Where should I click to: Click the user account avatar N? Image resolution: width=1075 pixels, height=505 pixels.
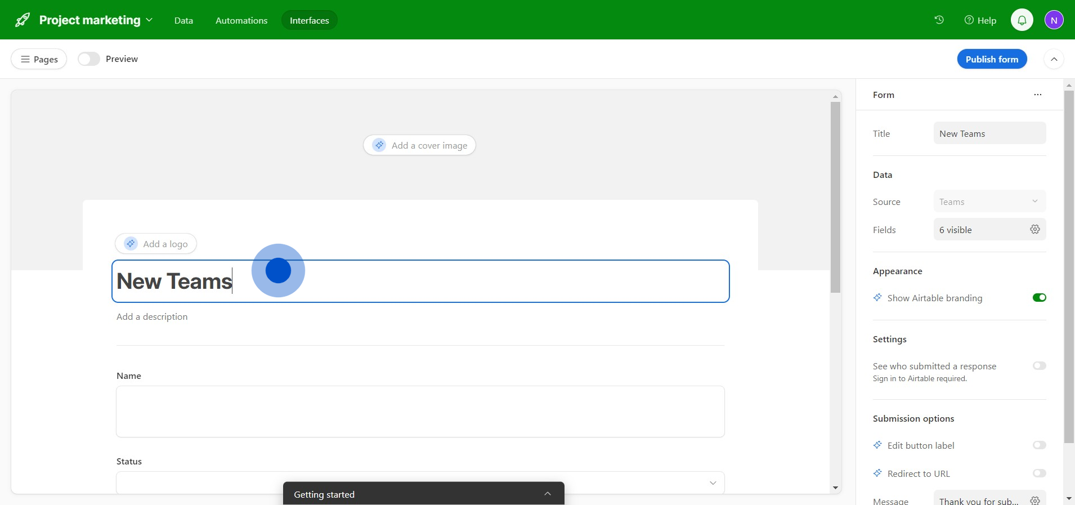click(x=1054, y=20)
